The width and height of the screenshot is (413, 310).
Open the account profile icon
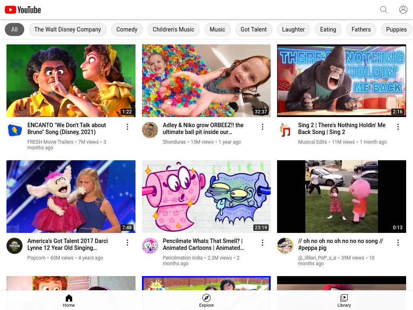click(x=403, y=10)
